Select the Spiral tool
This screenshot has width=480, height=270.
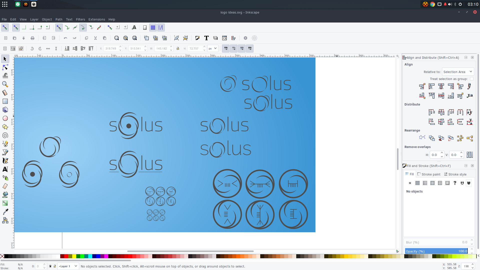coord(5,135)
